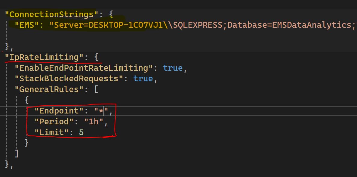Click the Limit value 5
The height and width of the screenshot is (177, 357).
pyautogui.click(x=81, y=132)
